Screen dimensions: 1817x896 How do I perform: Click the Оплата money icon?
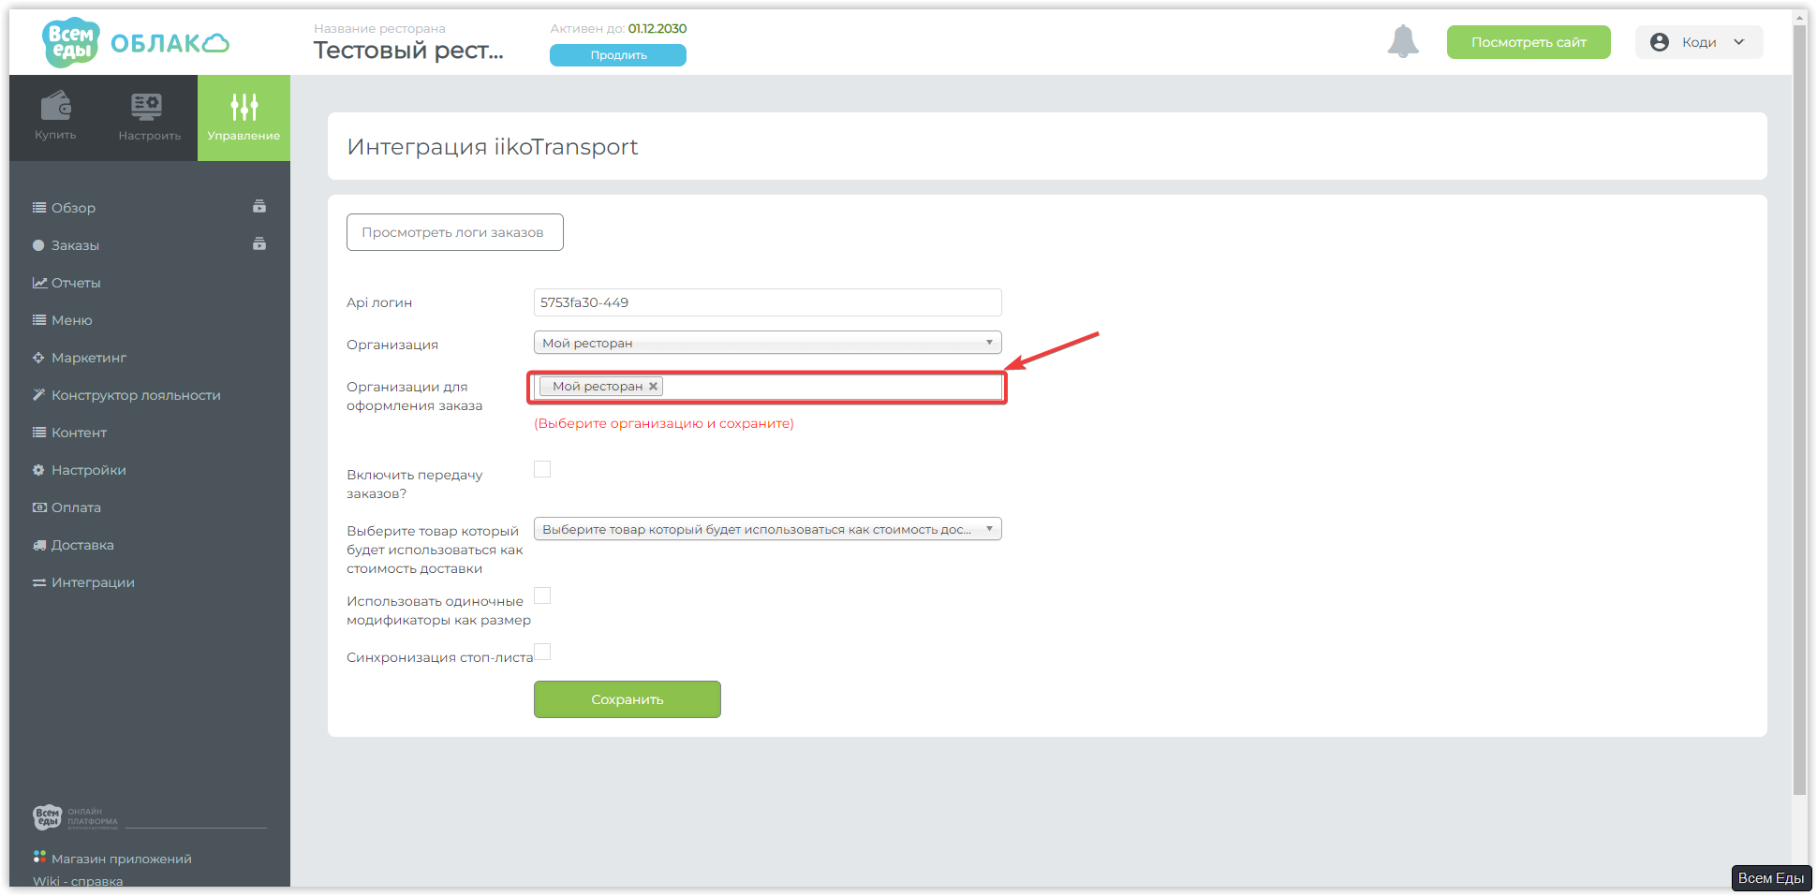tap(39, 507)
